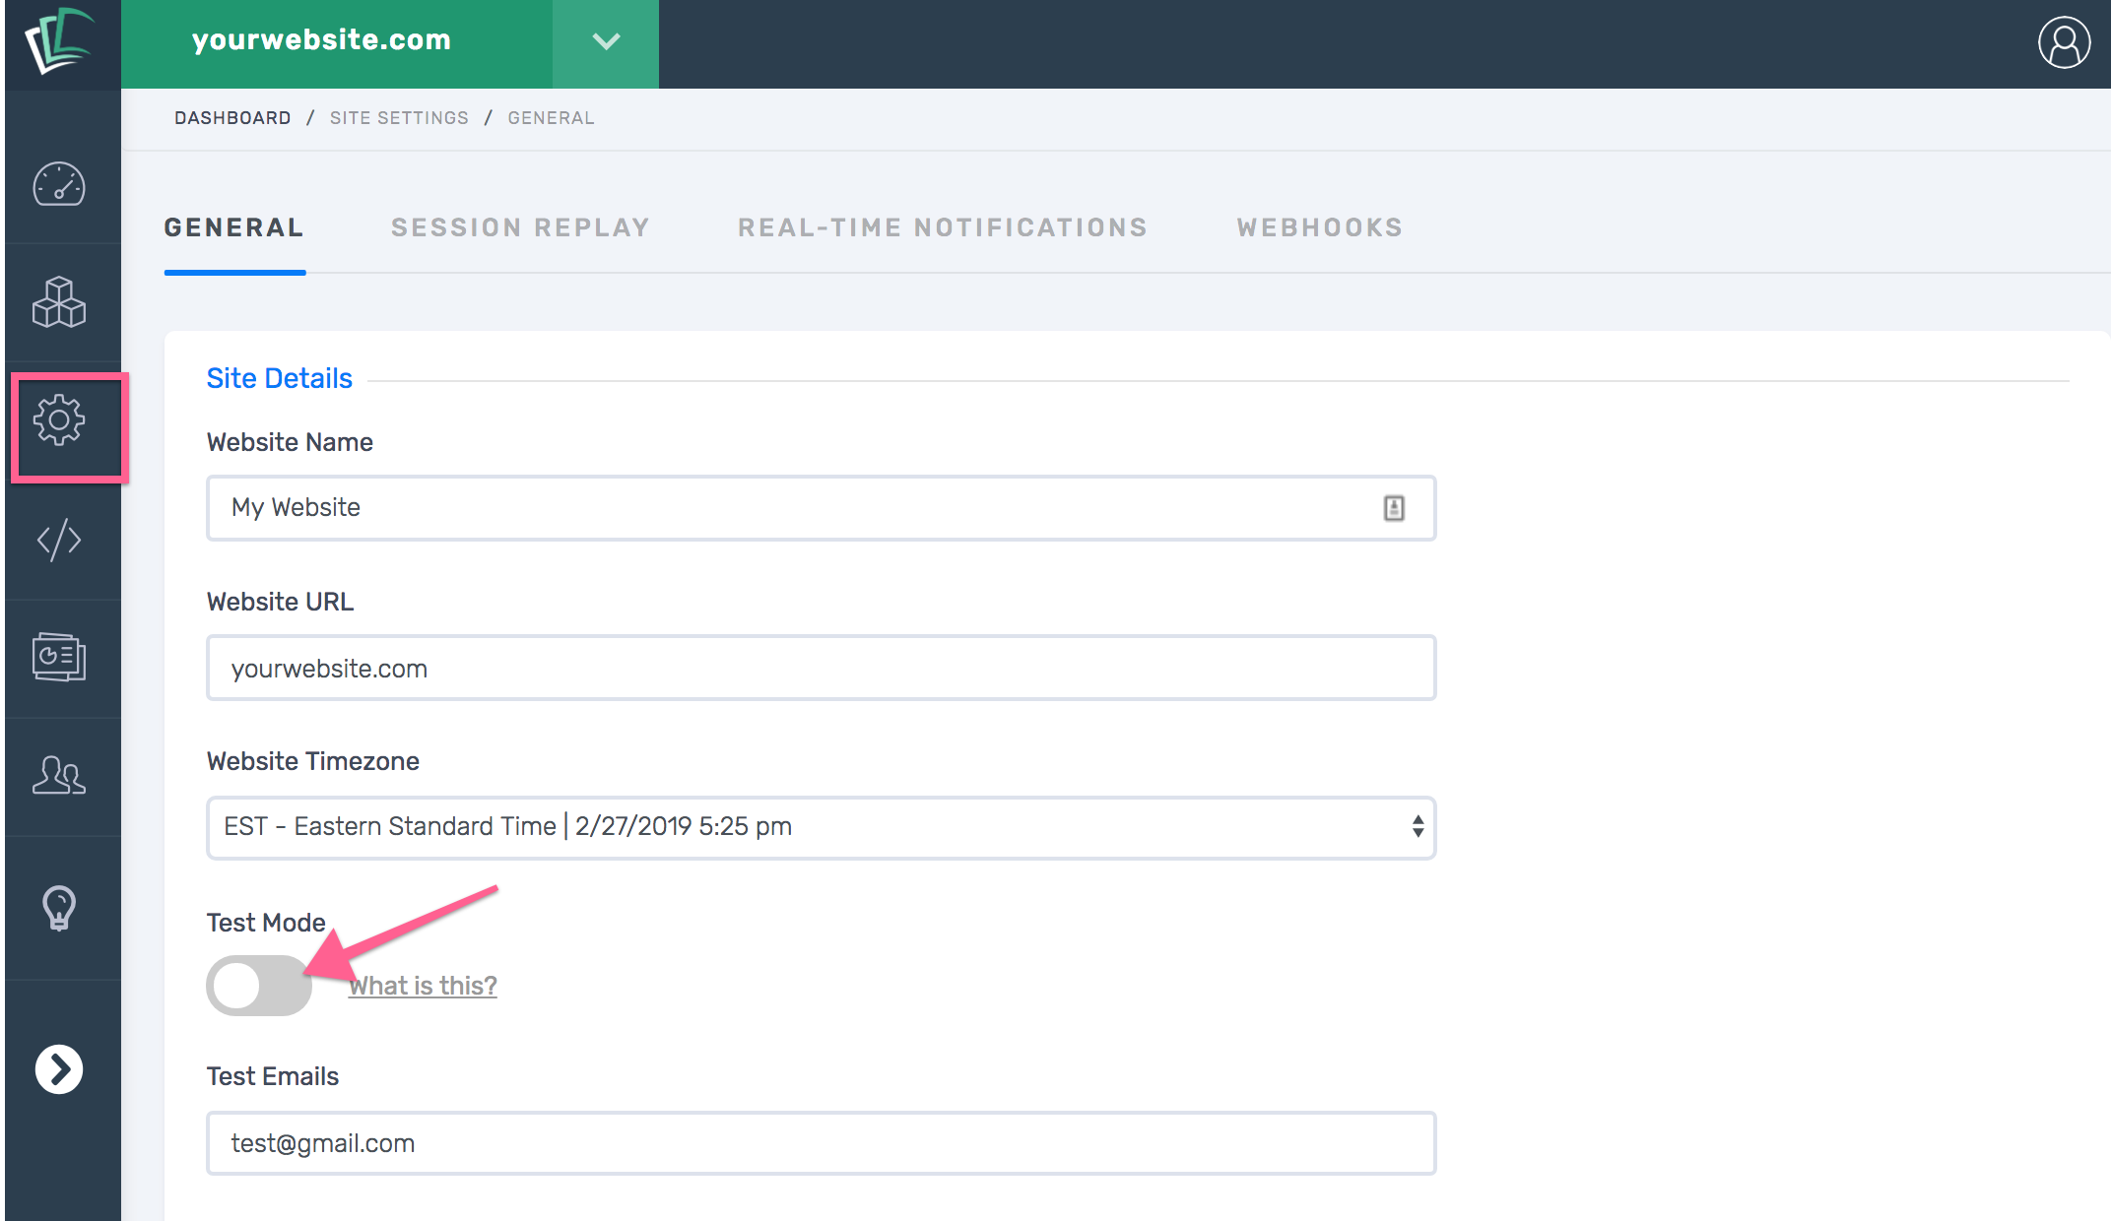Viewport: 2111px width, 1221px height.
Task: Expand the yourwebsite.com site switcher chevron
Action: coord(606,42)
